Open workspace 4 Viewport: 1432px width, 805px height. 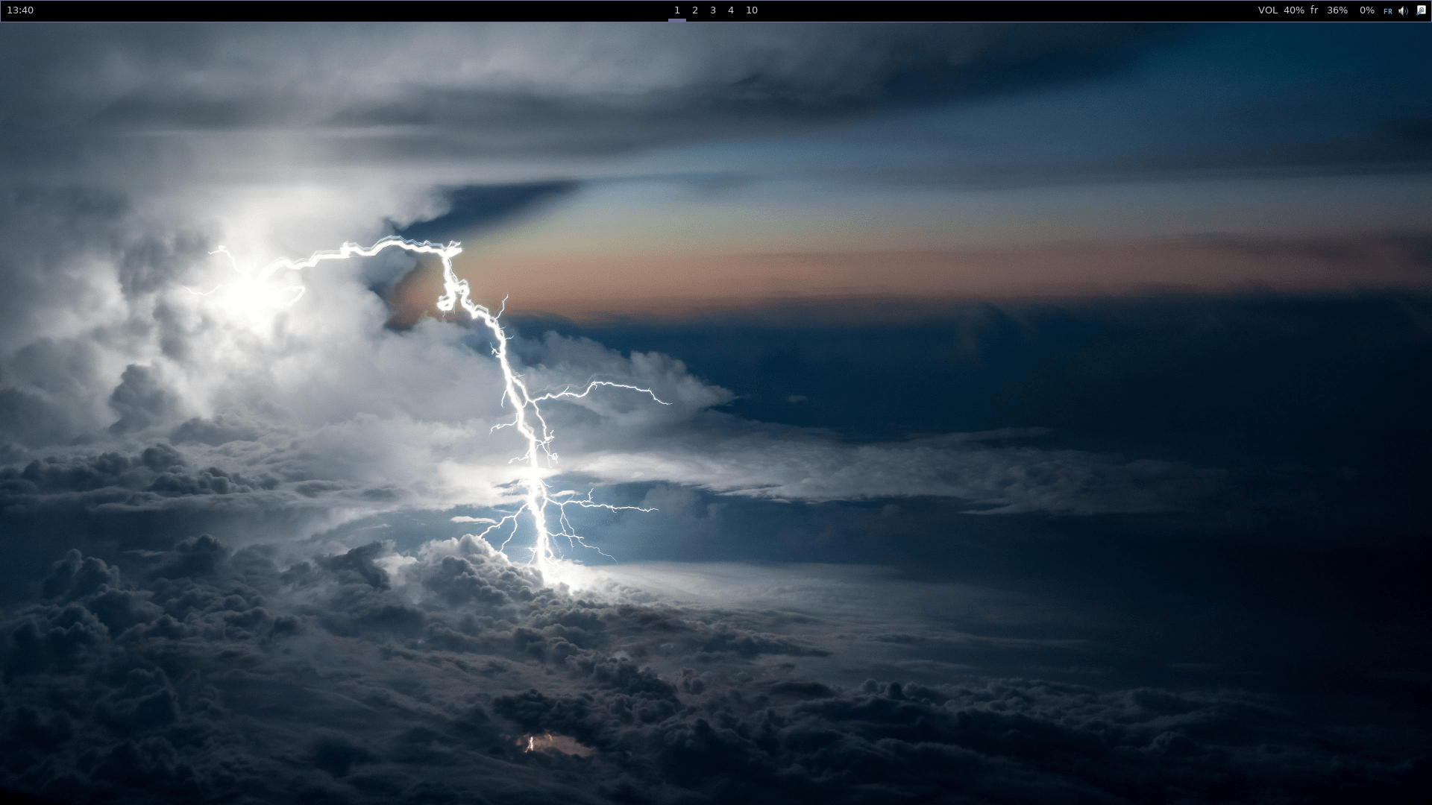(730, 10)
